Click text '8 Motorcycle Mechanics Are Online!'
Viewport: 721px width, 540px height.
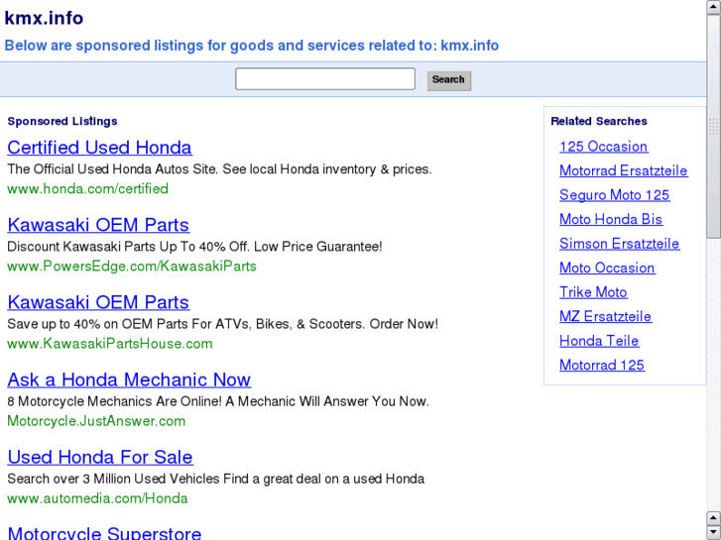click(114, 401)
